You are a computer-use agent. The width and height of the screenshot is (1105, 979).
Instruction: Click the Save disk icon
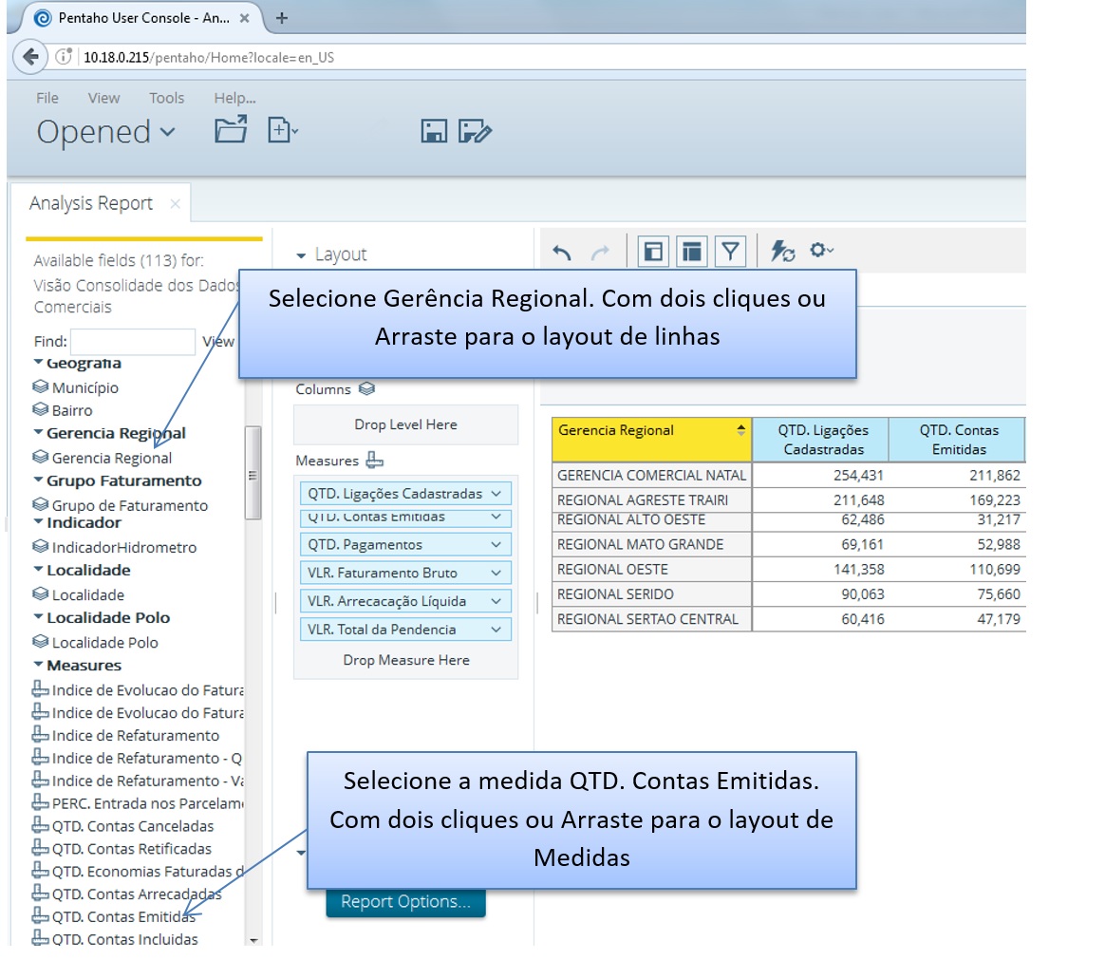coord(434,131)
